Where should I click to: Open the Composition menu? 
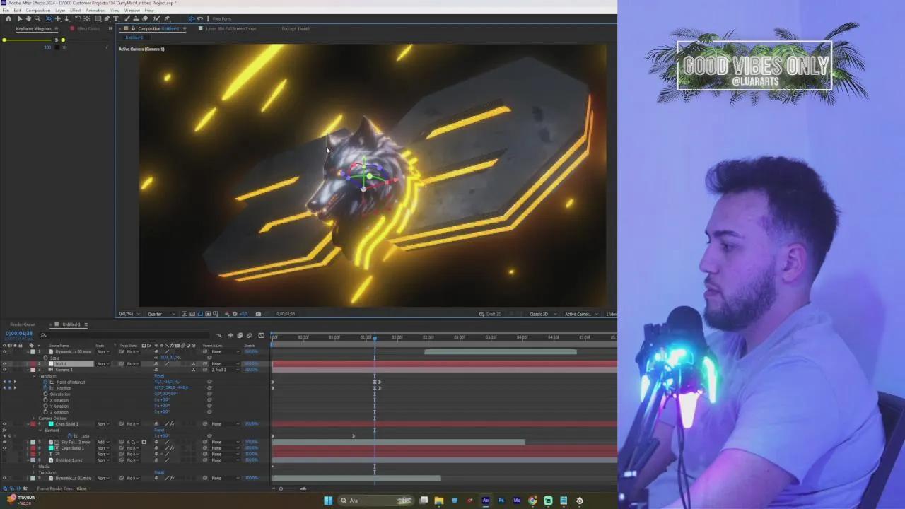coord(38,11)
